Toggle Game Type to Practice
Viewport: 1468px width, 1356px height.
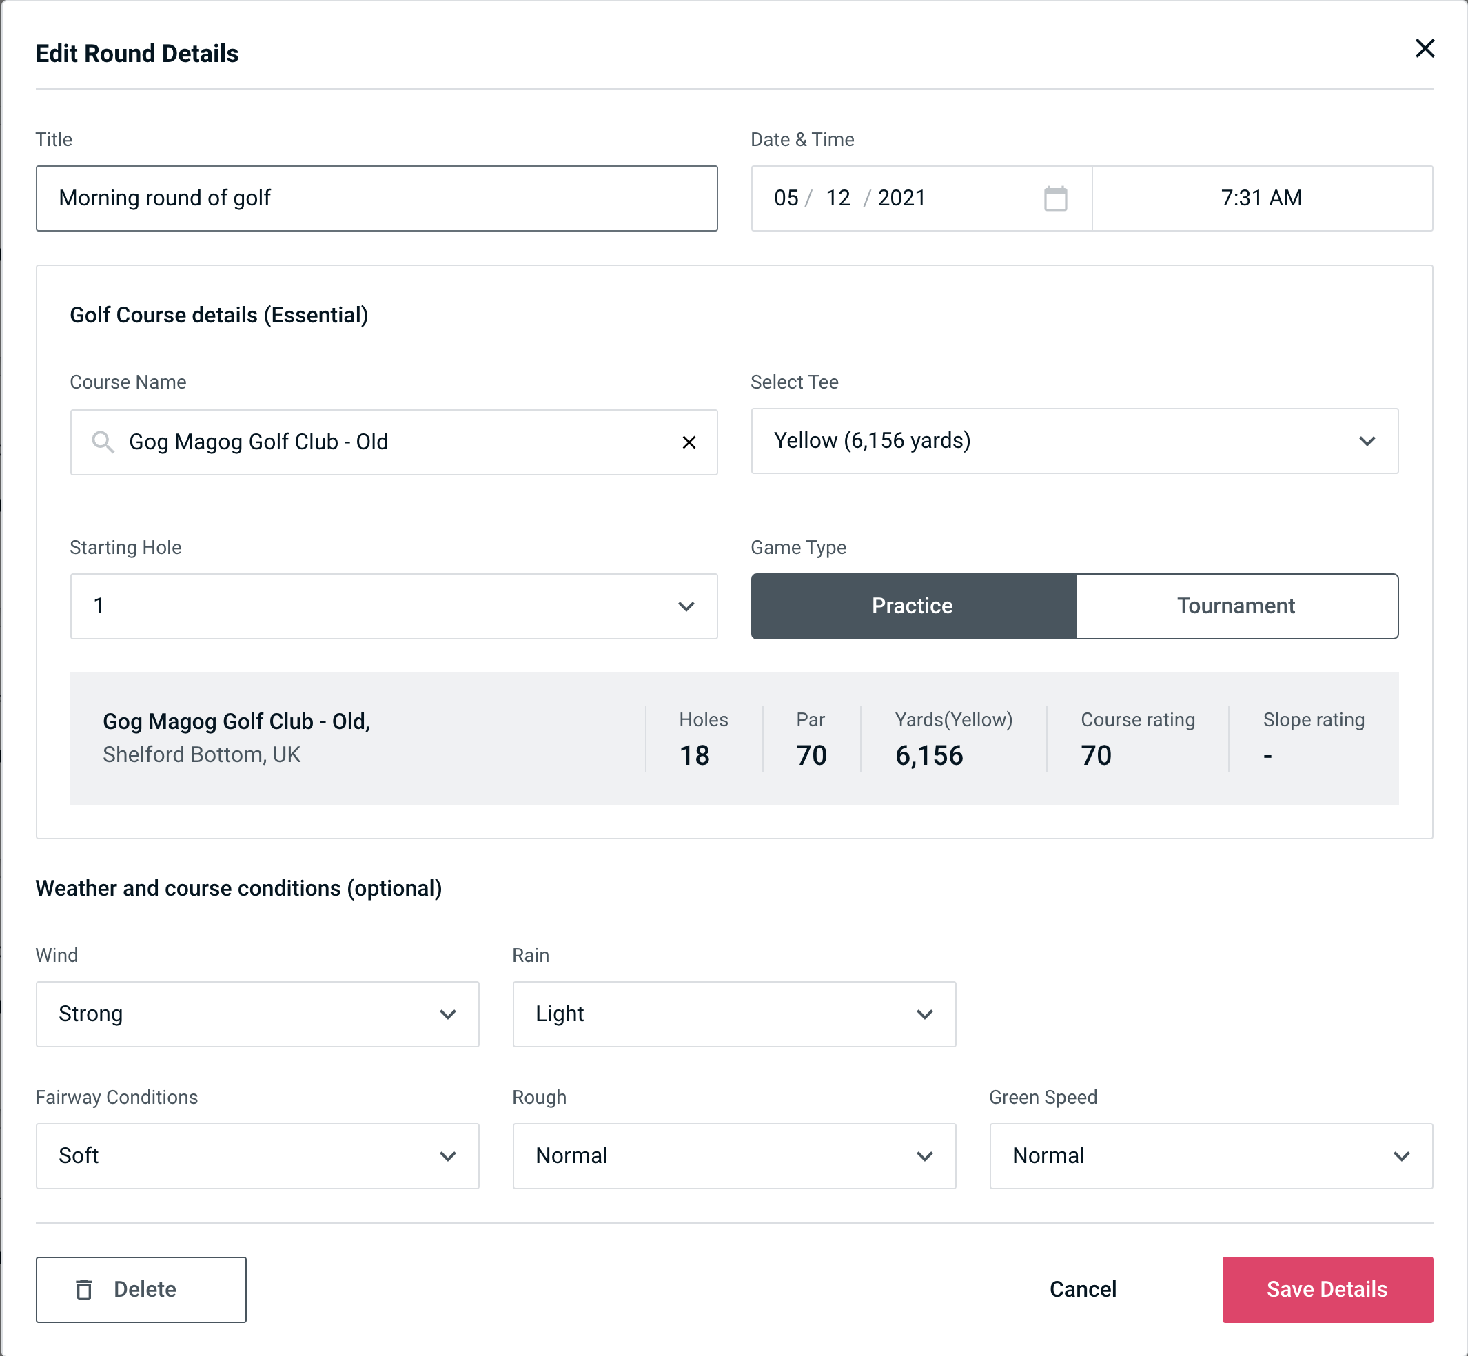(913, 606)
